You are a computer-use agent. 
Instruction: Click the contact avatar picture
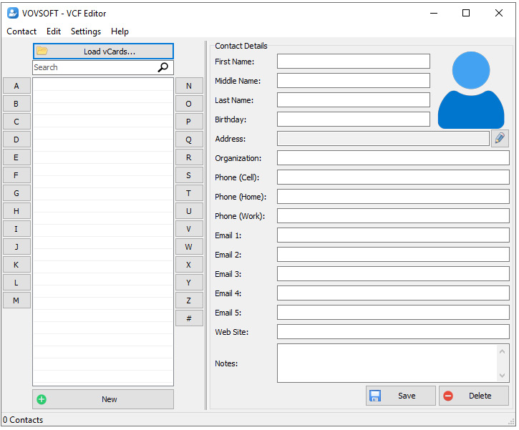pyautogui.click(x=470, y=89)
